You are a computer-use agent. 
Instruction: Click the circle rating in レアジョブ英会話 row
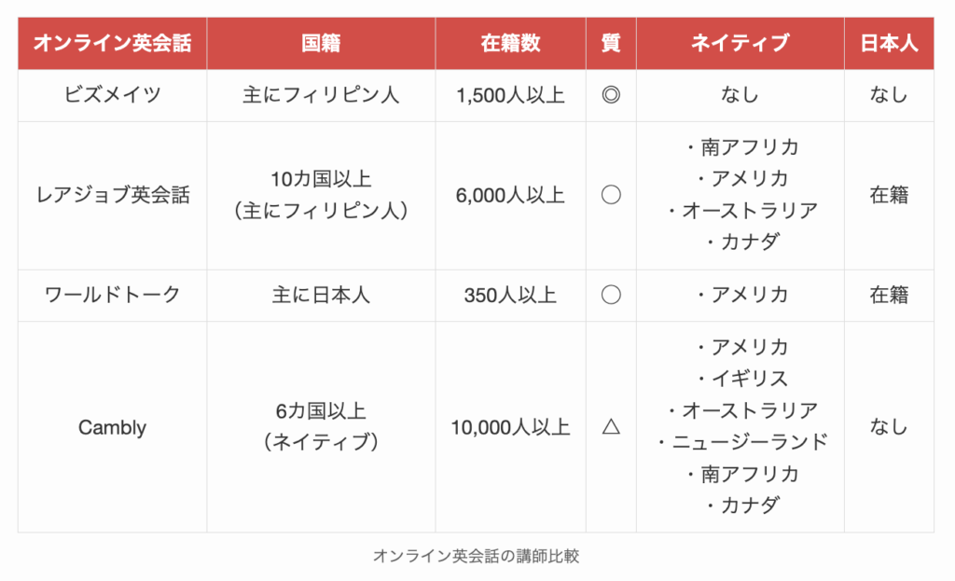point(611,195)
